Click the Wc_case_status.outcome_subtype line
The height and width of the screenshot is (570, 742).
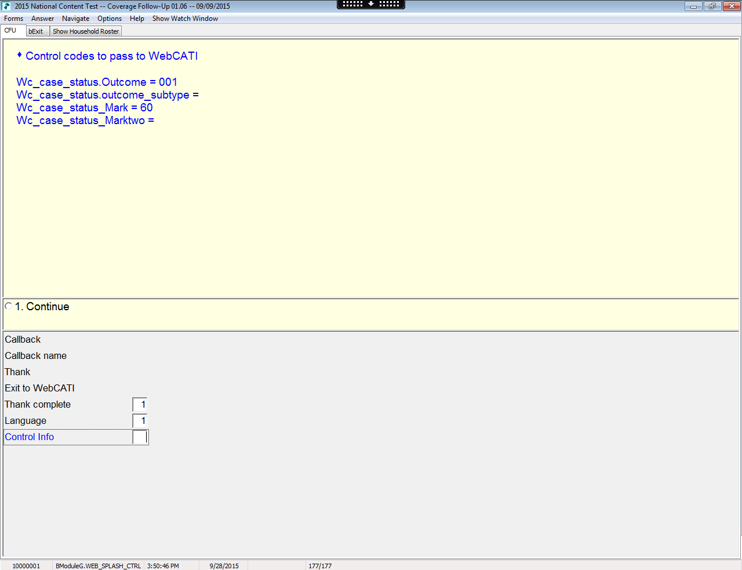[x=107, y=95]
